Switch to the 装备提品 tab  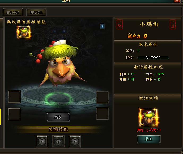36,12
